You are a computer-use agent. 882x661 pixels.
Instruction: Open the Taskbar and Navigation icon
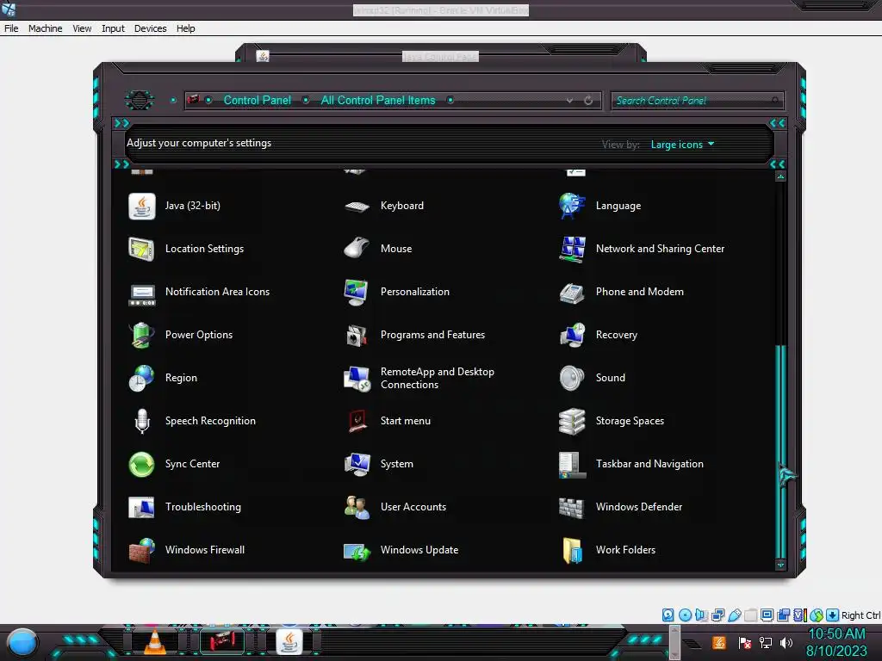572,464
